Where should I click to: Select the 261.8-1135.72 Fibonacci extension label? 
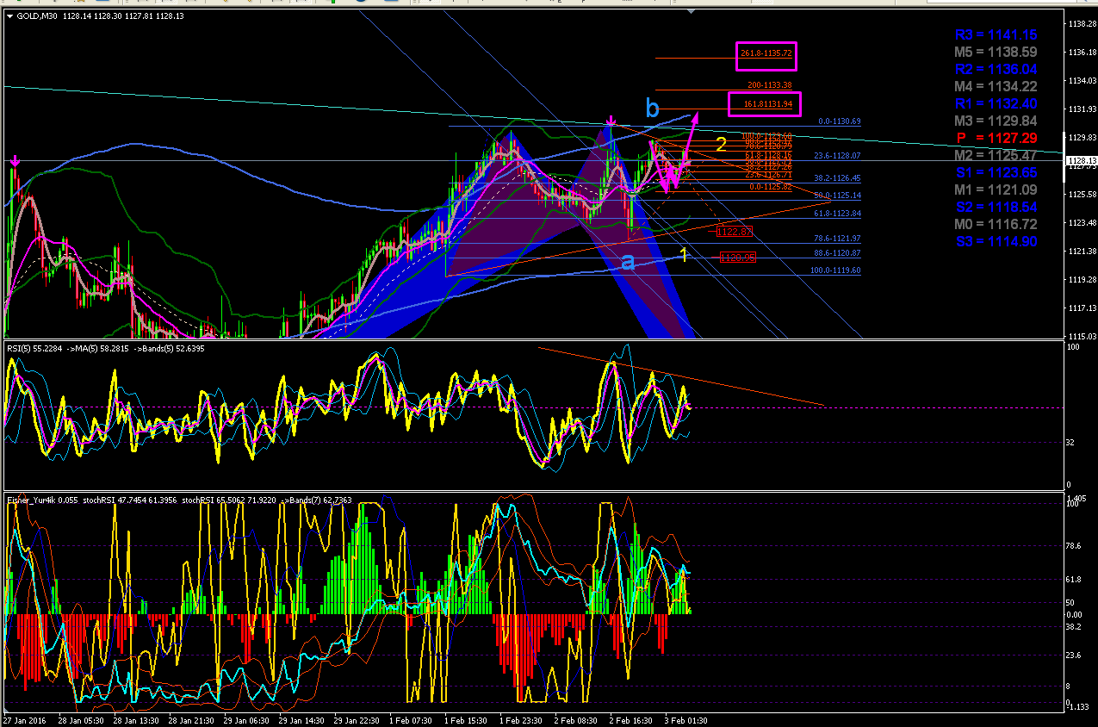[x=766, y=54]
